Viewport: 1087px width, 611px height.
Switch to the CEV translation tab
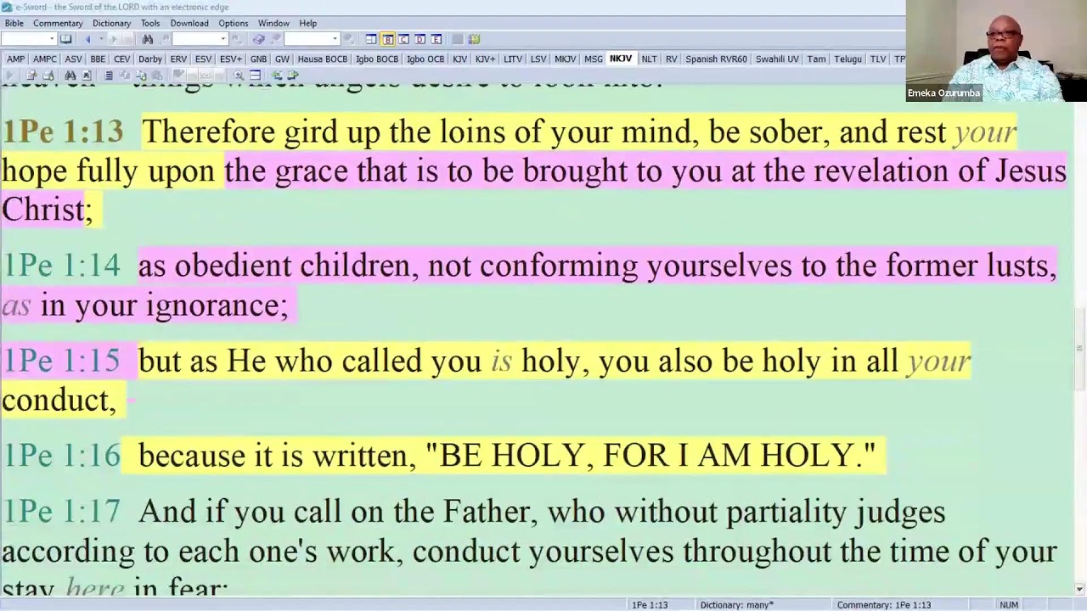point(121,59)
